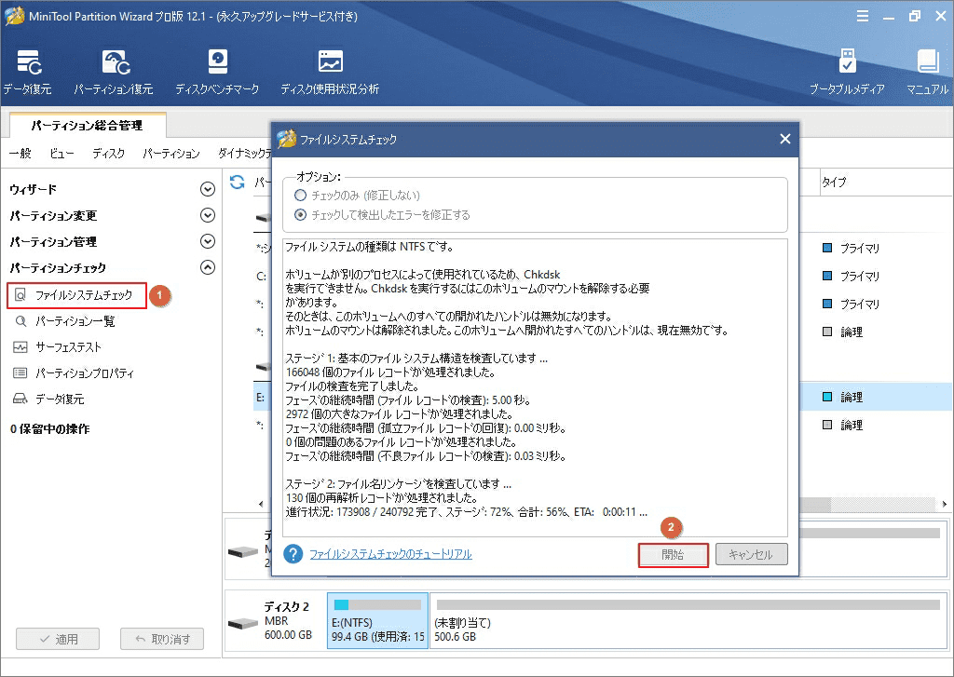This screenshot has width=954, height=677.
Task: Expand the パーティション管理 section
Action: click(x=208, y=241)
